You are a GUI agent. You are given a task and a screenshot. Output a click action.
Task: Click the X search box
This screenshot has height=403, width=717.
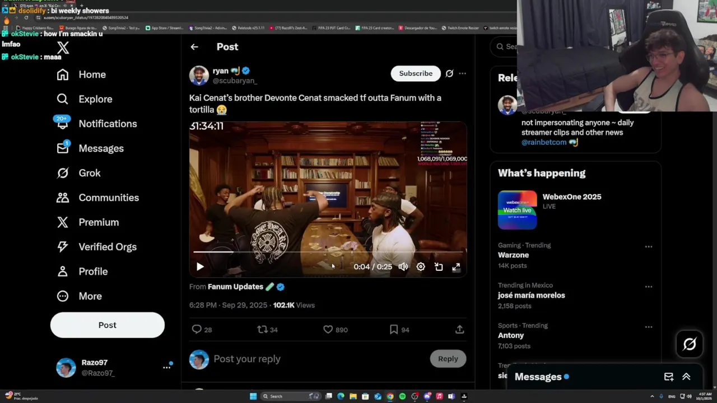tap(504, 46)
